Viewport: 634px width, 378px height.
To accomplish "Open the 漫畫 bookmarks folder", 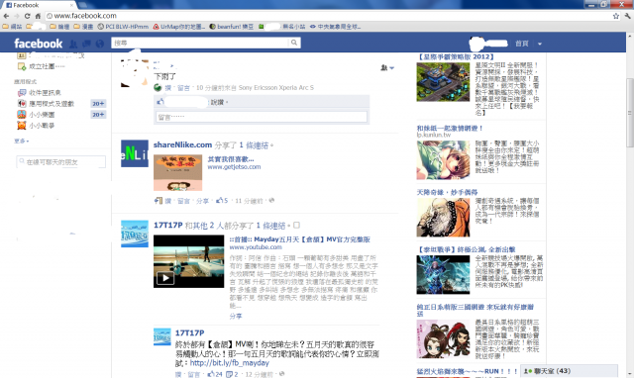I will coord(83,27).
